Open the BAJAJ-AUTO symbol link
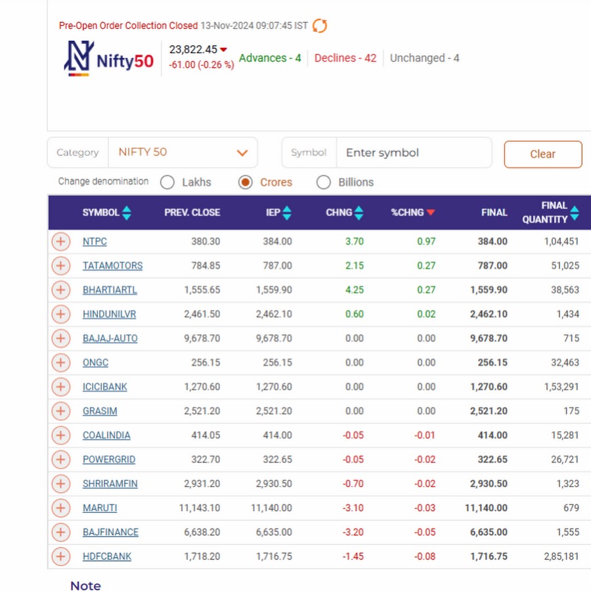Viewport: 591px width, 591px height. pyautogui.click(x=110, y=338)
